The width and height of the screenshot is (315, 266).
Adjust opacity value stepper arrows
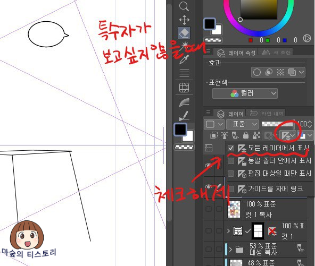pos(310,124)
